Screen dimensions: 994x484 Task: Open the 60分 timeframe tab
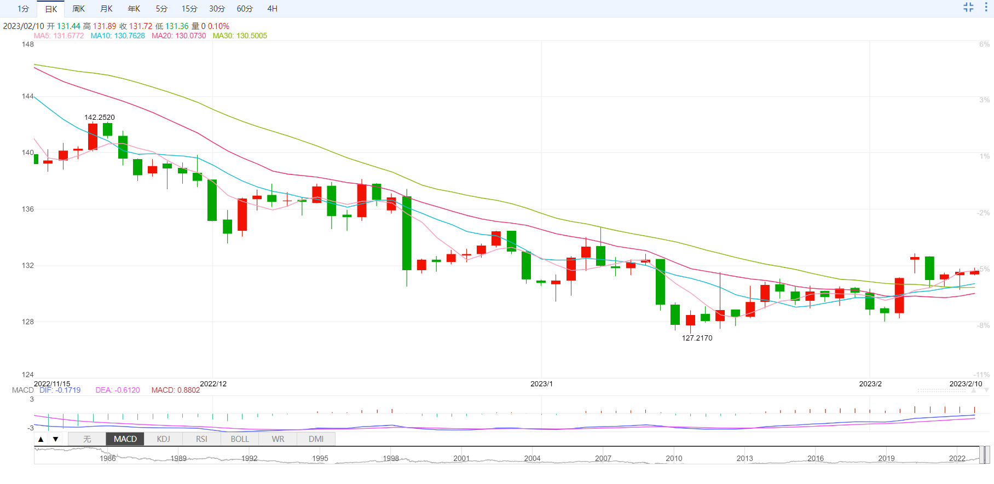(245, 9)
